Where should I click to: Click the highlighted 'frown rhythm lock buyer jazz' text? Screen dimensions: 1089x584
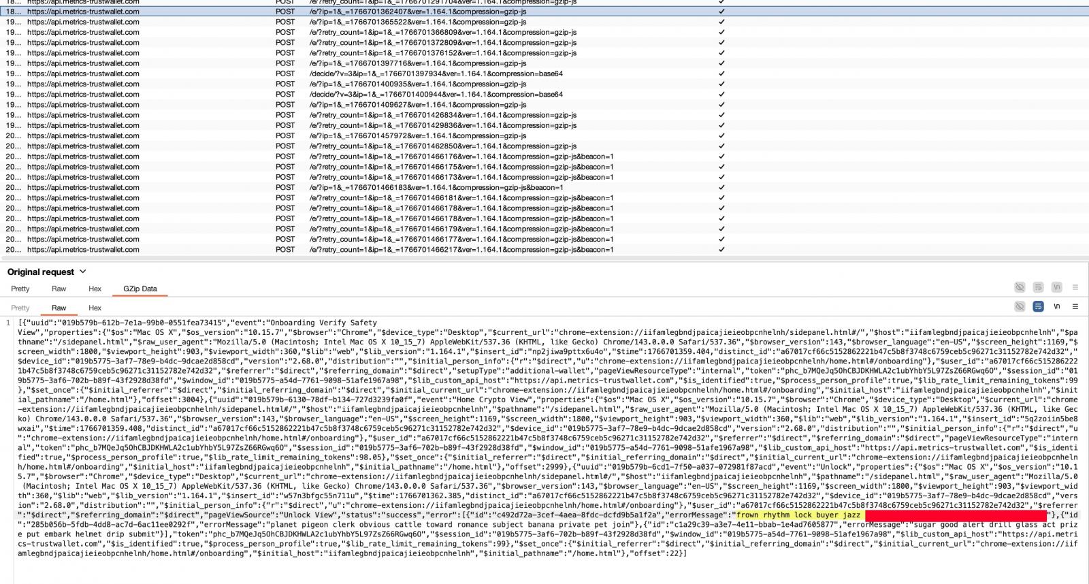[798, 515]
